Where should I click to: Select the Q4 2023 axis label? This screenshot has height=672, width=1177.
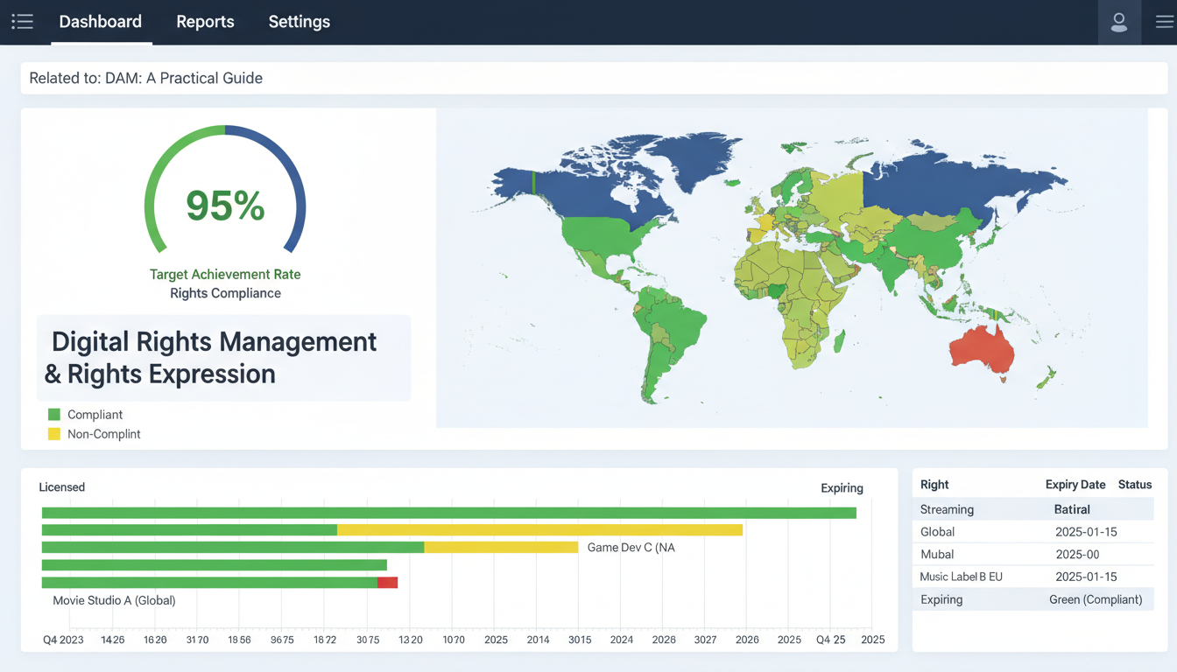[62, 640]
